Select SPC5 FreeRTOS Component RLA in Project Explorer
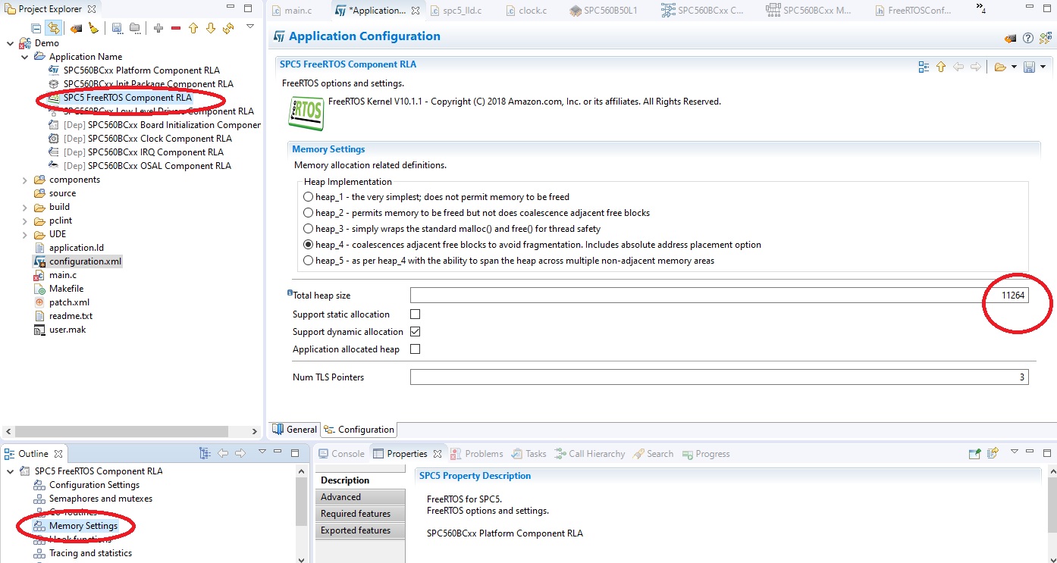This screenshot has width=1057, height=563. pos(127,98)
